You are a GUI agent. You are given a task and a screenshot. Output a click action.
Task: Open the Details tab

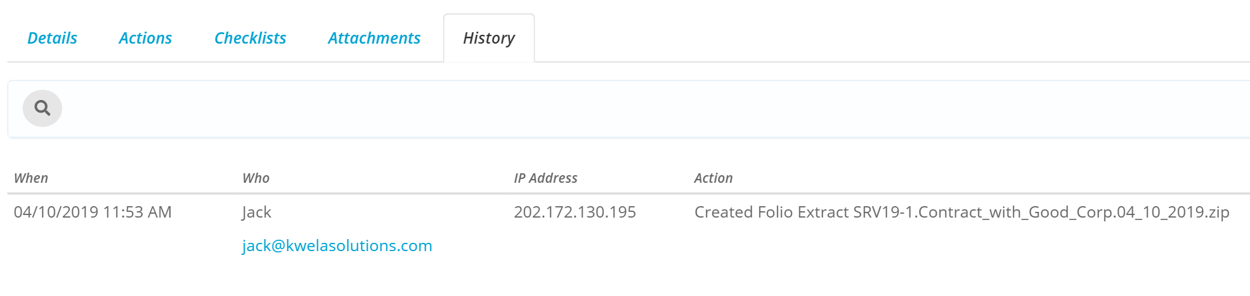coord(52,39)
